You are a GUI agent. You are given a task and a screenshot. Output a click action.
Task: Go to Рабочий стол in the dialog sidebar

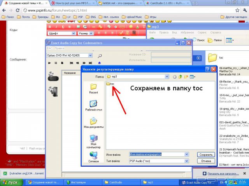(x=93, y=105)
